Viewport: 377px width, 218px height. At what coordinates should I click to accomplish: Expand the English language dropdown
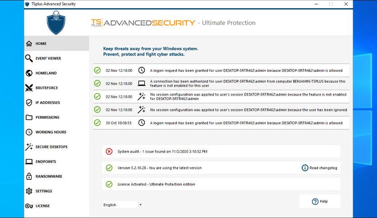point(123,205)
